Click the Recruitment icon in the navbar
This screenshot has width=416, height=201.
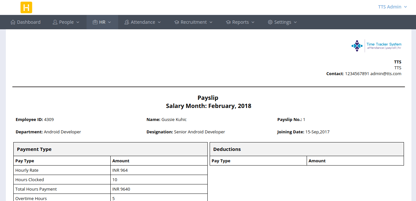pos(176,22)
